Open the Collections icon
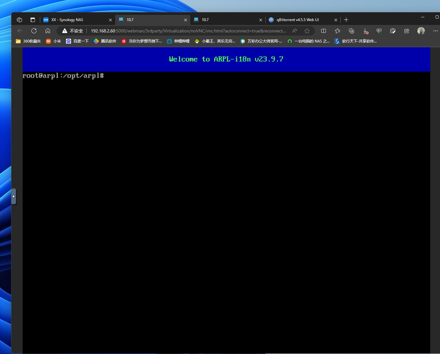The image size is (440, 354). pyautogui.click(x=351, y=31)
